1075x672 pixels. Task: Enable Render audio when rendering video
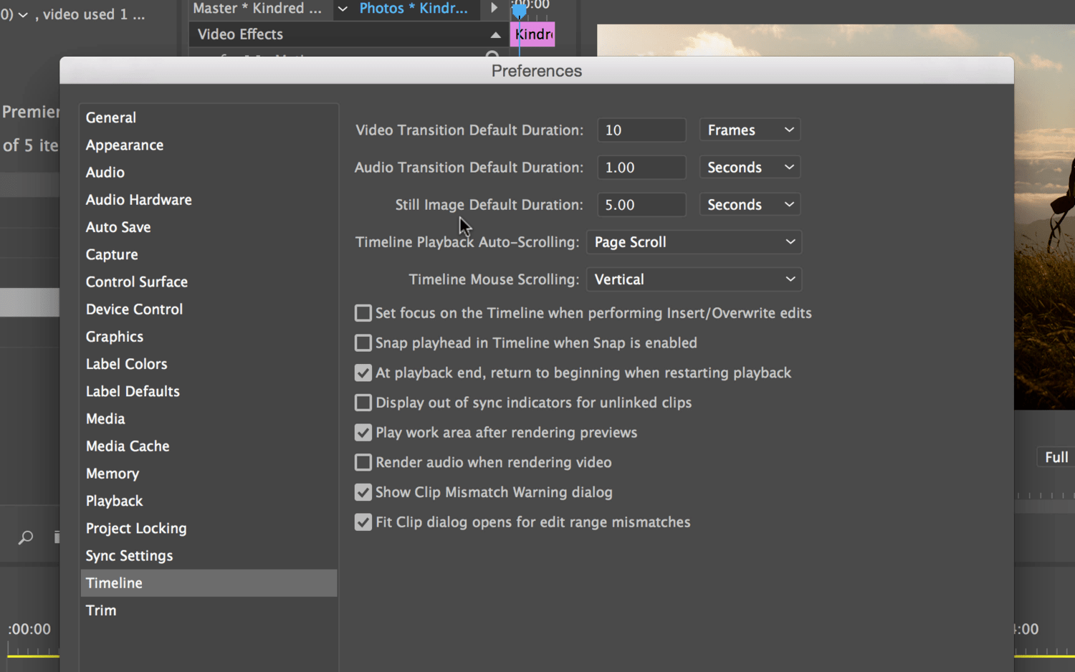(x=363, y=462)
